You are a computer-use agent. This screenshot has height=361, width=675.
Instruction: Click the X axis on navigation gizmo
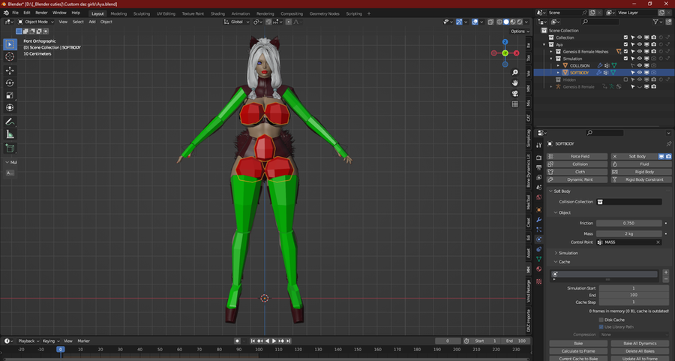[516, 53]
